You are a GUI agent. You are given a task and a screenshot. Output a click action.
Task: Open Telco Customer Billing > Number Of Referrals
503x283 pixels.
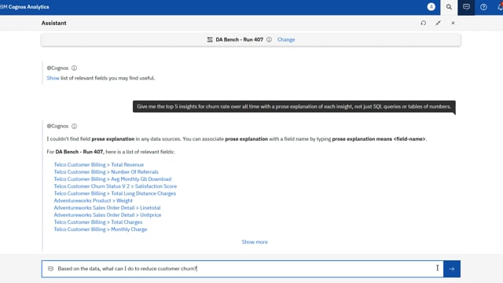[106, 172]
